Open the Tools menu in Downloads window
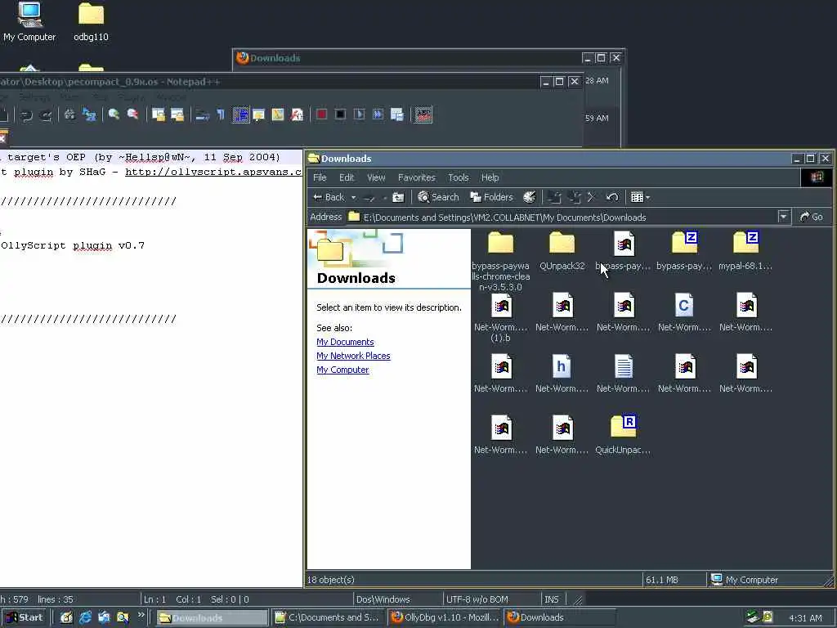This screenshot has height=628, width=837. pyautogui.click(x=458, y=177)
